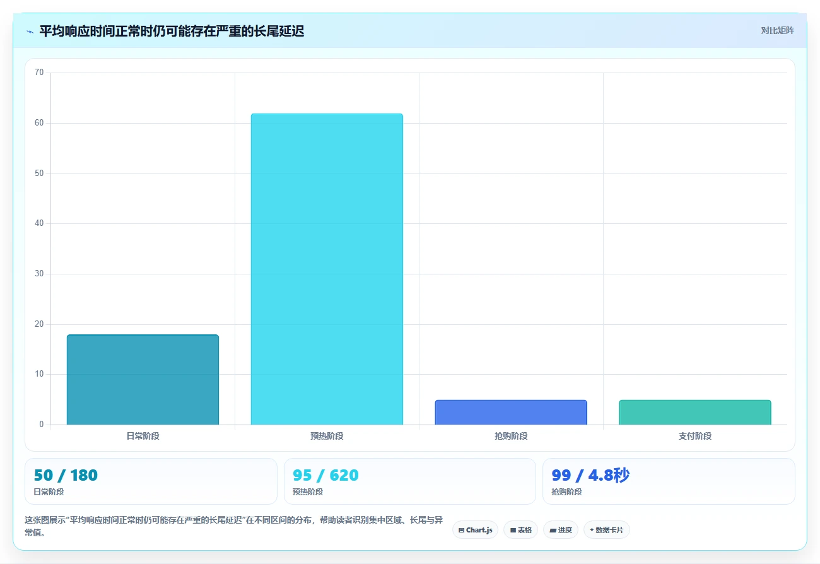Viewport: 820px width, 564px height.
Task: Click the 预热阶段 x-axis label
Action: tap(327, 436)
